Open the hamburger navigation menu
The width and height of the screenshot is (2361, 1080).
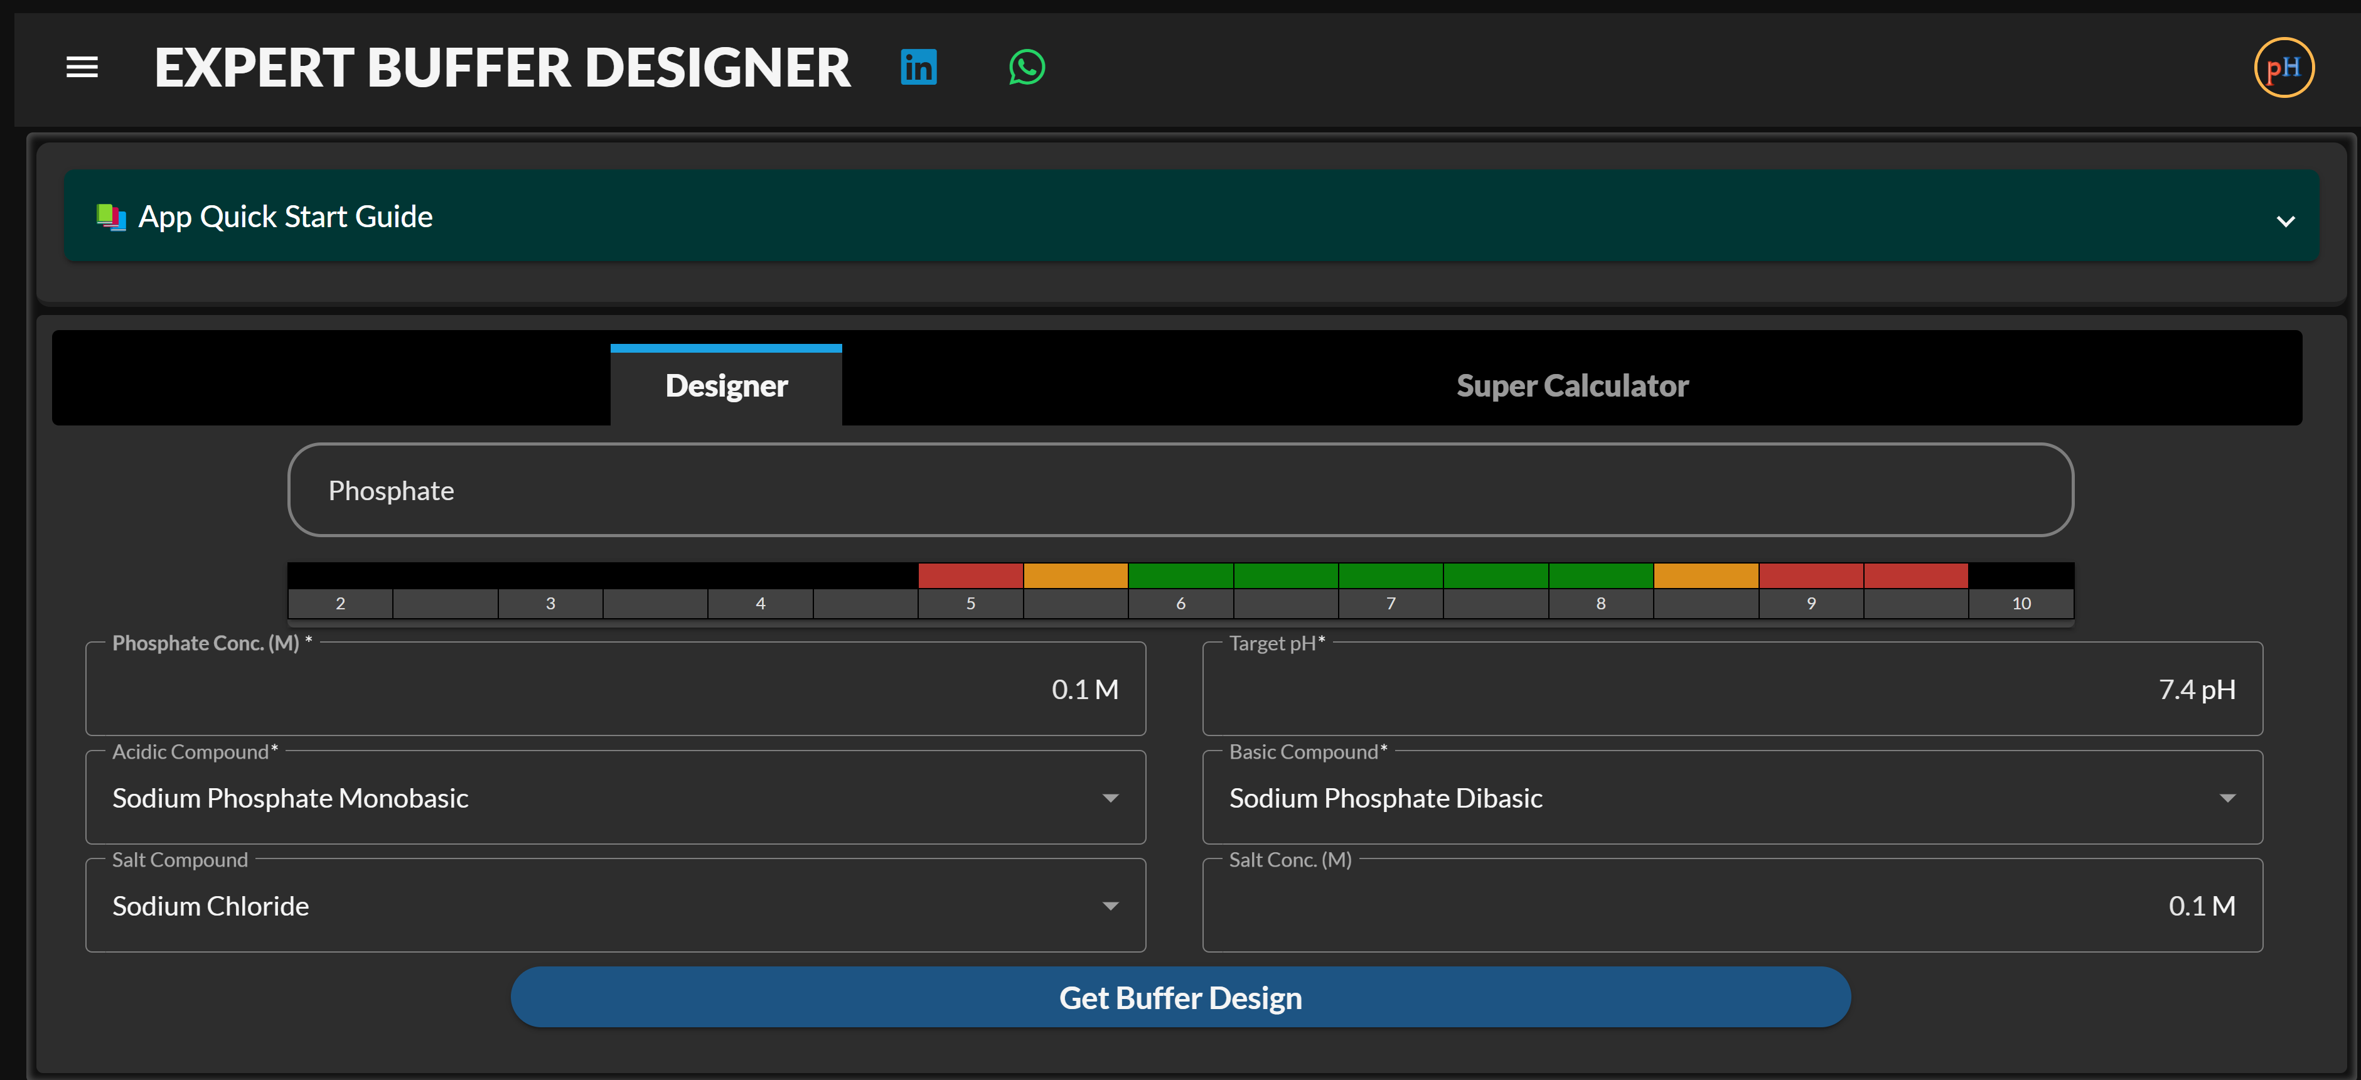click(82, 68)
